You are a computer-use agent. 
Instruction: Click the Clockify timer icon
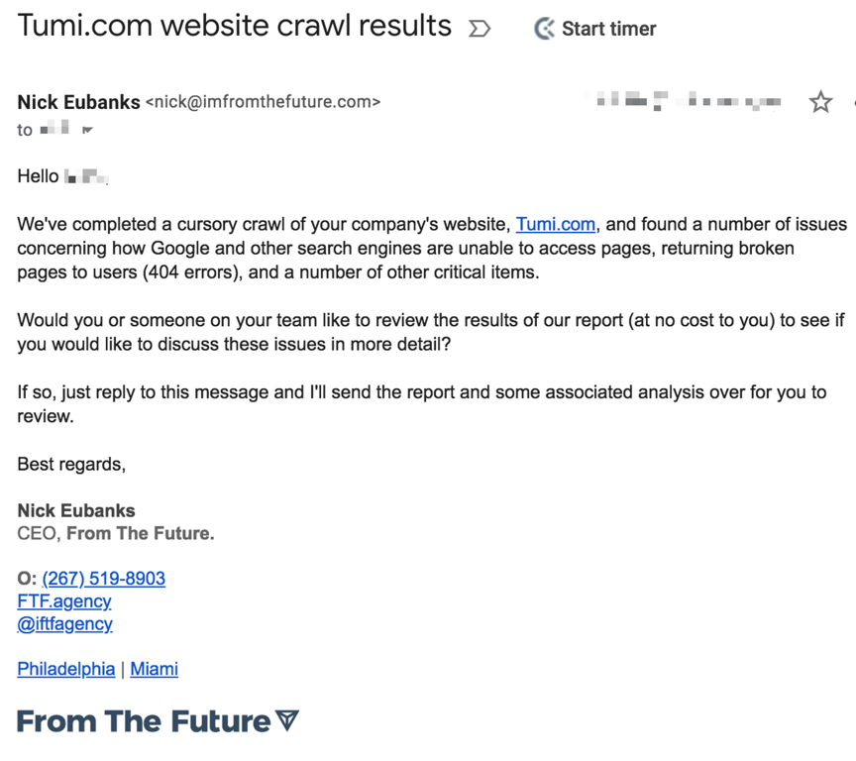pyautogui.click(x=544, y=29)
